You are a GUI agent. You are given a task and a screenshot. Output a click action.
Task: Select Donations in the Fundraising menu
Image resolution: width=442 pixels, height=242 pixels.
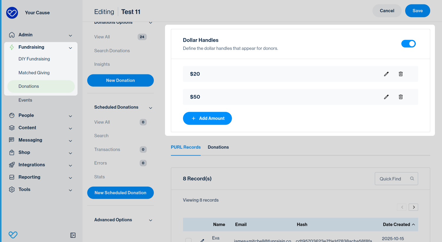(x=41, y=86)
